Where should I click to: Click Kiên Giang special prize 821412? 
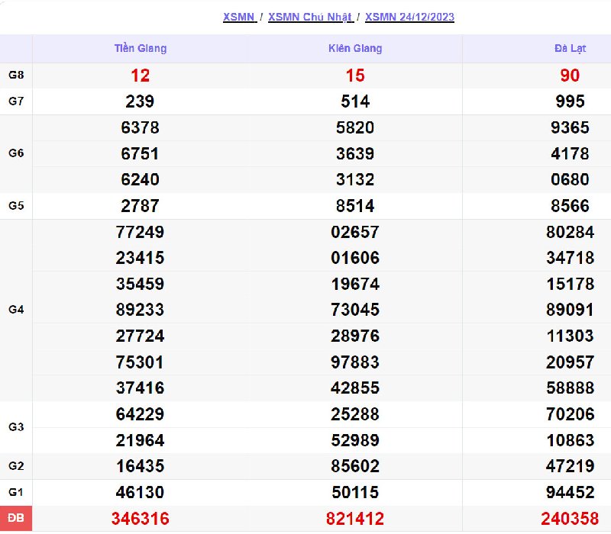coord(355,519)
